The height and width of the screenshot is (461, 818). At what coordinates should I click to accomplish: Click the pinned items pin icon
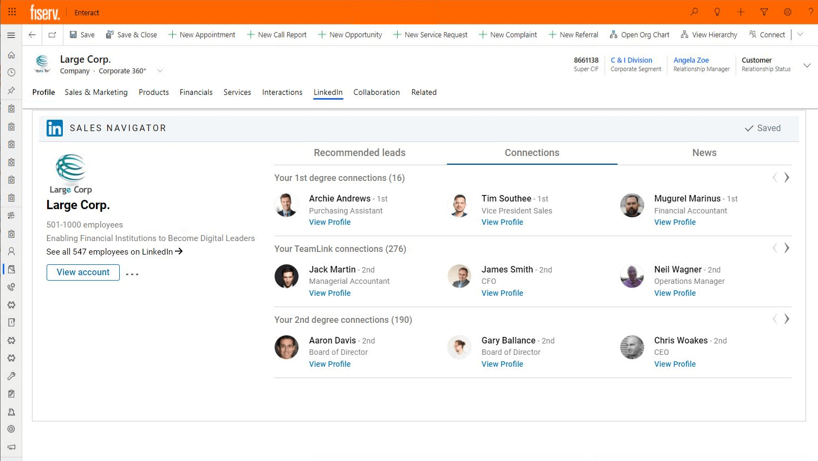pyautogui.click(x=11, y=90)
